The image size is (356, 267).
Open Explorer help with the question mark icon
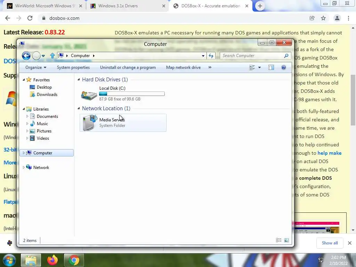(x=284, y=67)
